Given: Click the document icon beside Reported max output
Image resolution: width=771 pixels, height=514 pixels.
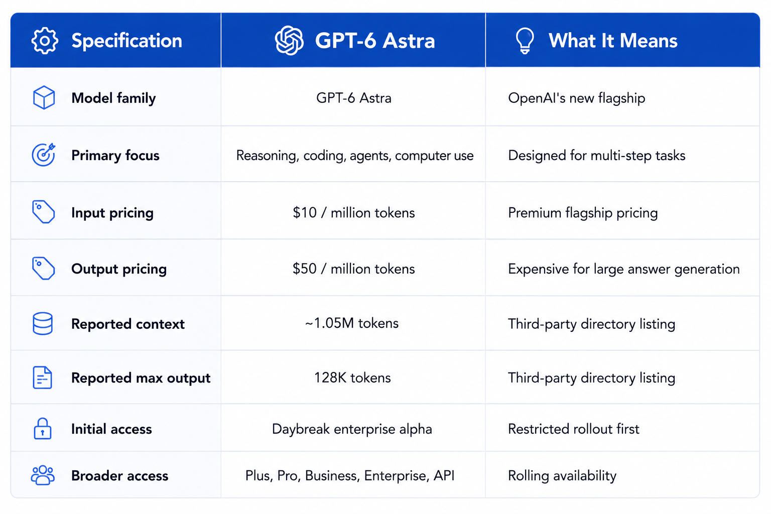Looking at the screenshot, I should [43, 377].
